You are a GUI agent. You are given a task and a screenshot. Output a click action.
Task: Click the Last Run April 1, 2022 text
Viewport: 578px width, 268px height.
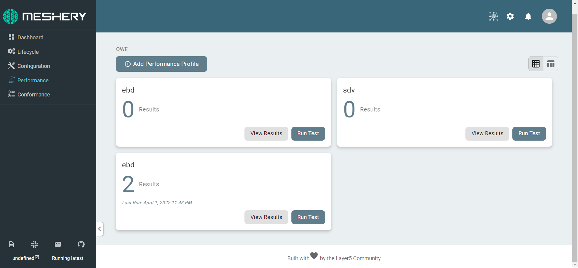point(157,203)
